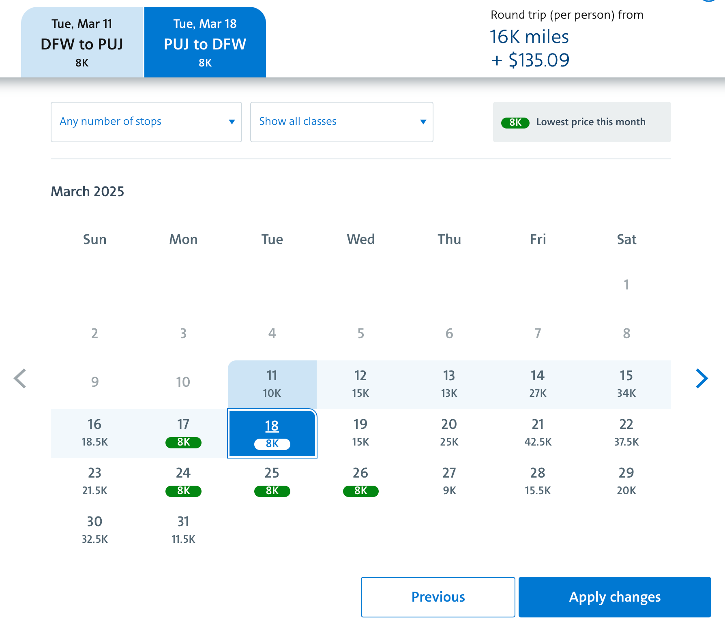Pick March 19 priced at 15K

pos(360,433)
